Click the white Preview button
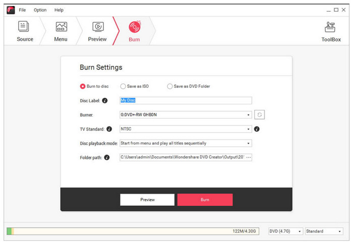The width and height of the screenshot is (353, 244). (147, 200)
